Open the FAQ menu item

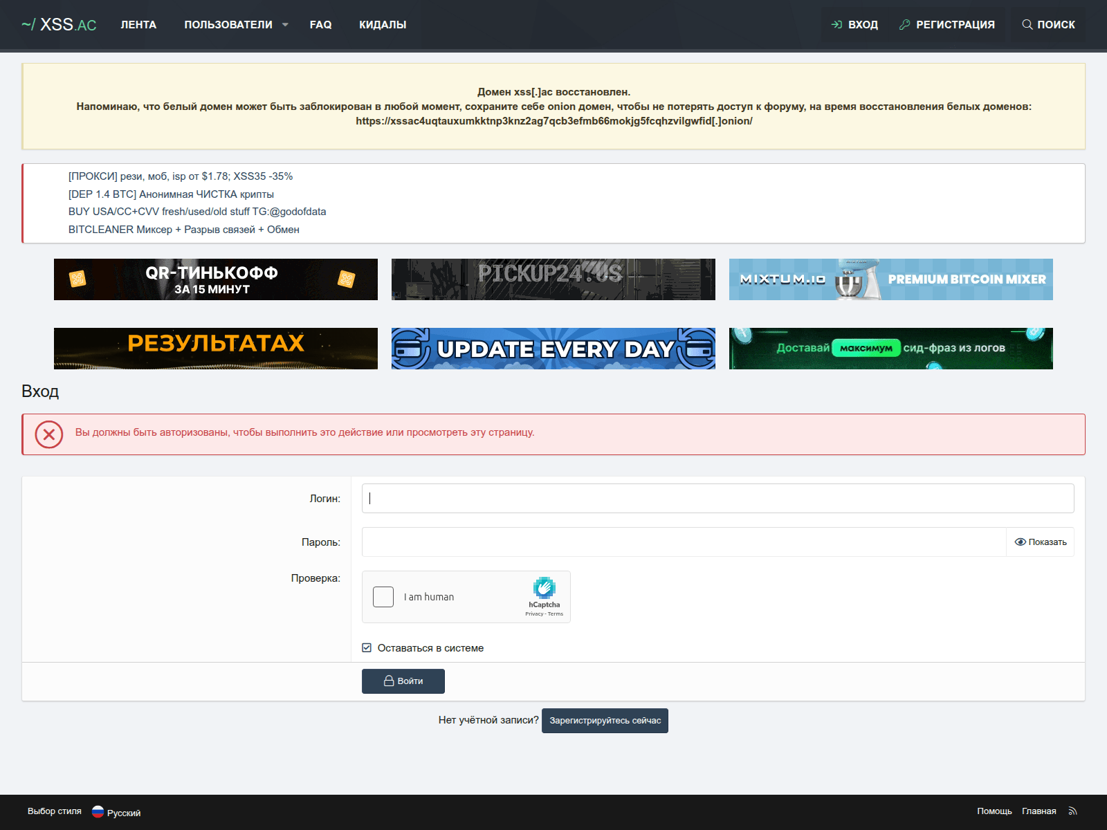click(320, 25)
